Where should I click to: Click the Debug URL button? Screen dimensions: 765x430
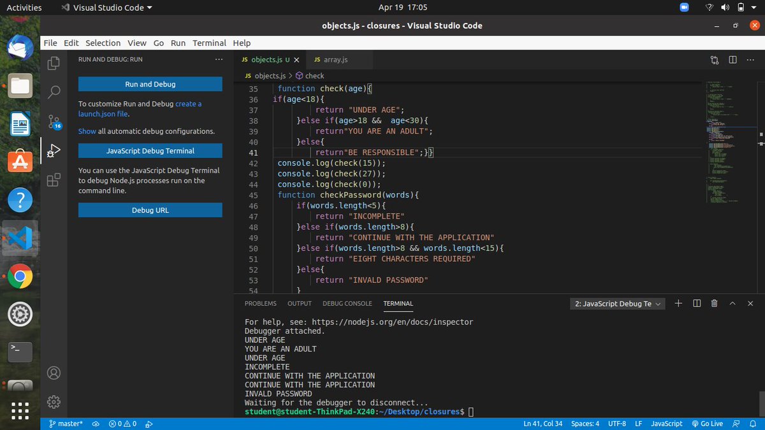tap(150, 210)
